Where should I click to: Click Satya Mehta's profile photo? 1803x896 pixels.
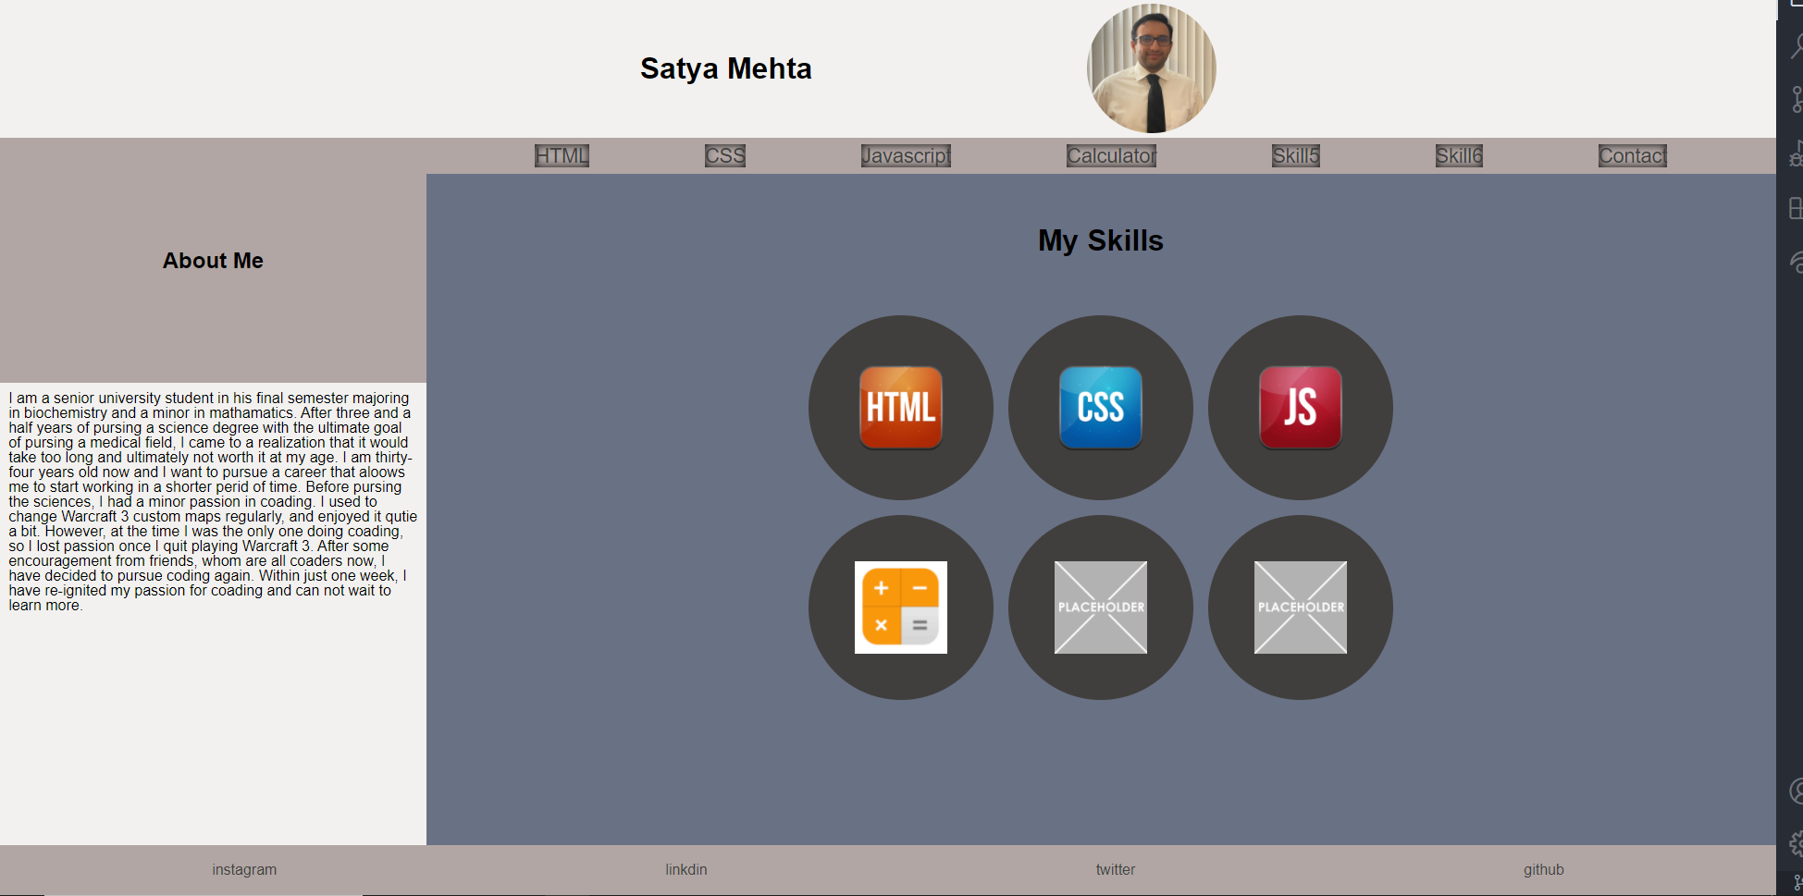pos(1151,68)
